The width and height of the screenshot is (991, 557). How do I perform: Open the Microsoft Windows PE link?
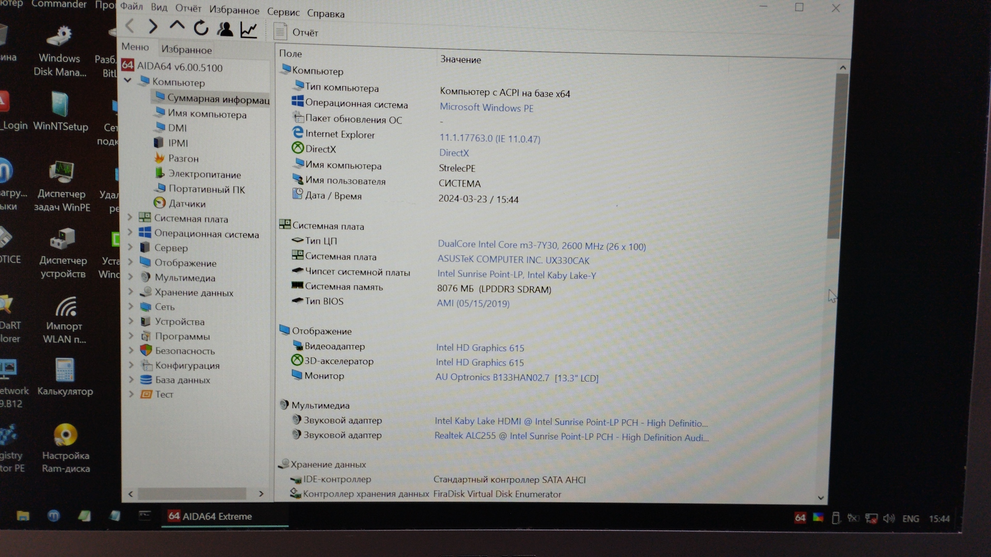click(x=486, y=107)
